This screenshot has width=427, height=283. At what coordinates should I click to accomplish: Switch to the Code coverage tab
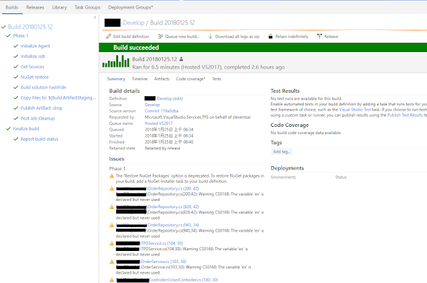[x=191, y=79]
